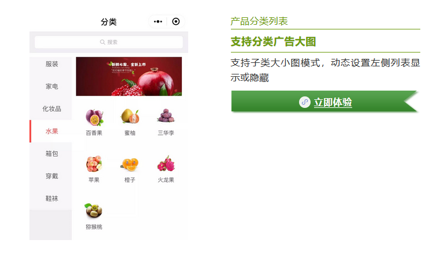Switch to the 服装 category tab
Image resolution: width=433 pixels, height=277 pixels.
tap(51, 64)
